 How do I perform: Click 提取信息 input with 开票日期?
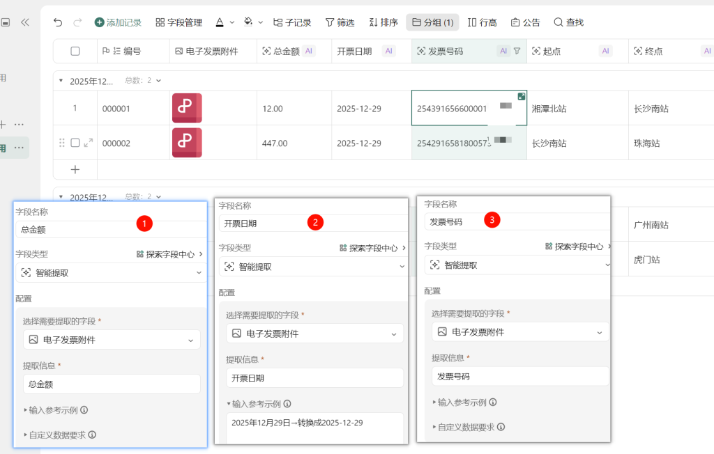[314, 377]
